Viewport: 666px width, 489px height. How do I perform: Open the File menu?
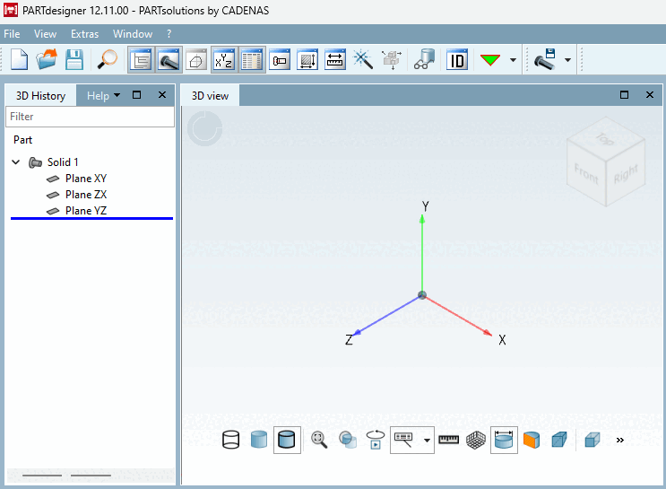(x=12, y=34)
